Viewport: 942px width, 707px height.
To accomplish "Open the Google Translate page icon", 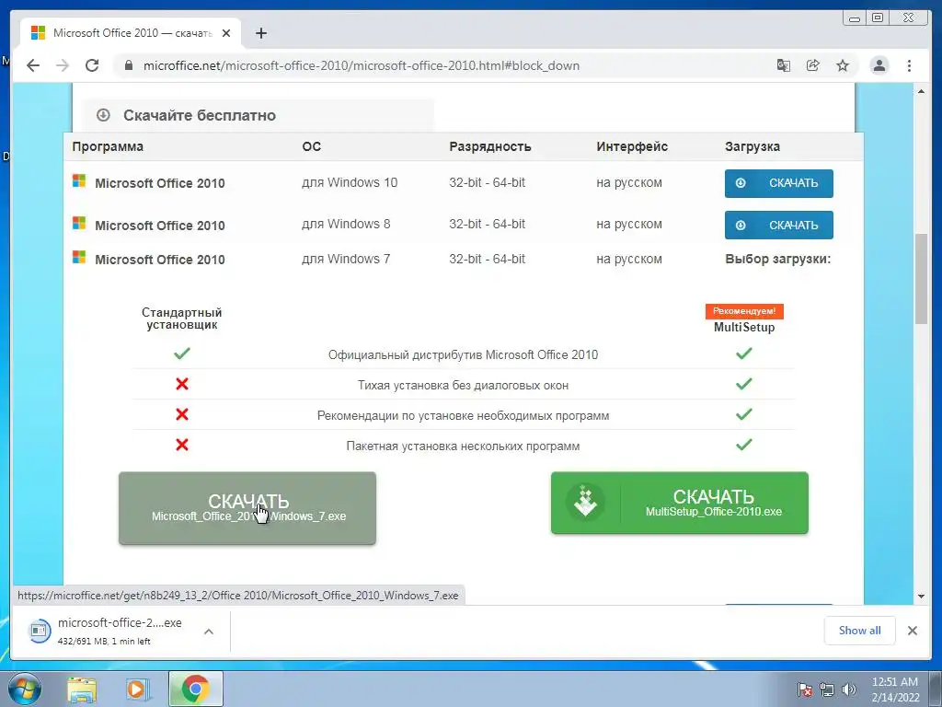I will click(x=784, y=65).
